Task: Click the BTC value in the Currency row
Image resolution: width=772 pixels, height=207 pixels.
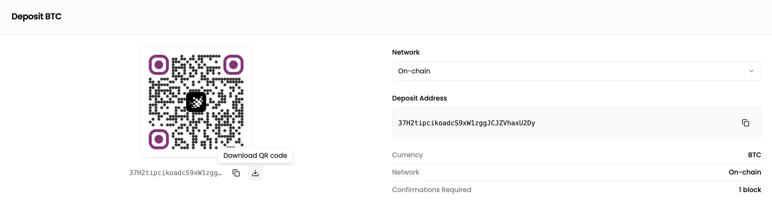Action: click(754, 155)
